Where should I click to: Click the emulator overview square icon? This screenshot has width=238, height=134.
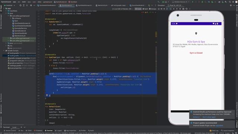coord(180,9)
